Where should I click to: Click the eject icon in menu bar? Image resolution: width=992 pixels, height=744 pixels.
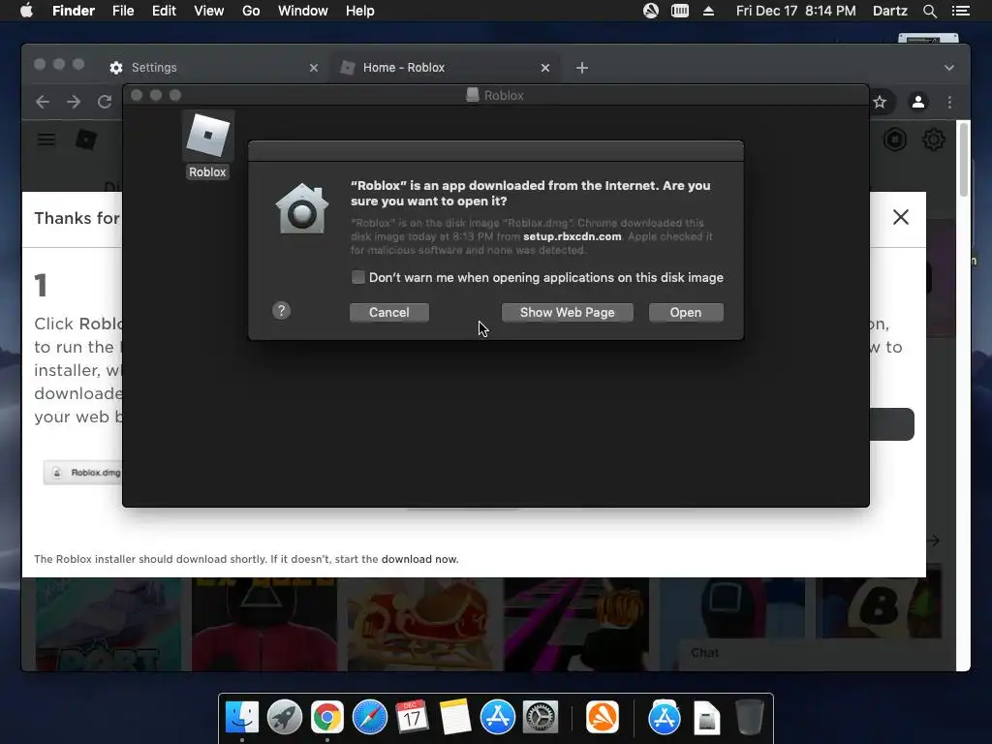(708, 11)
